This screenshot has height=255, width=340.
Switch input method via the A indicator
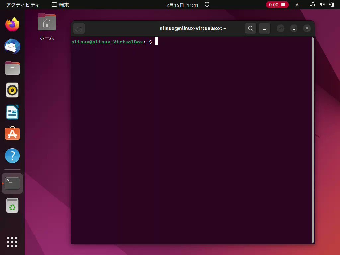point(297,5)
